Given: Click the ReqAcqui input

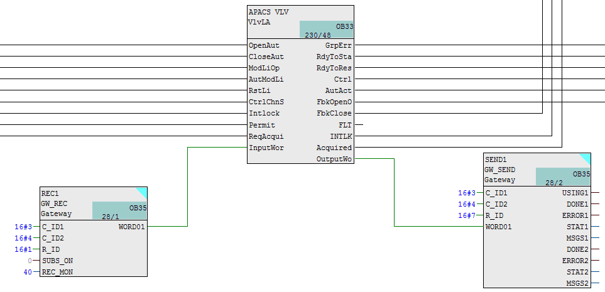Looking at the screenshot, I should (266, 136).
